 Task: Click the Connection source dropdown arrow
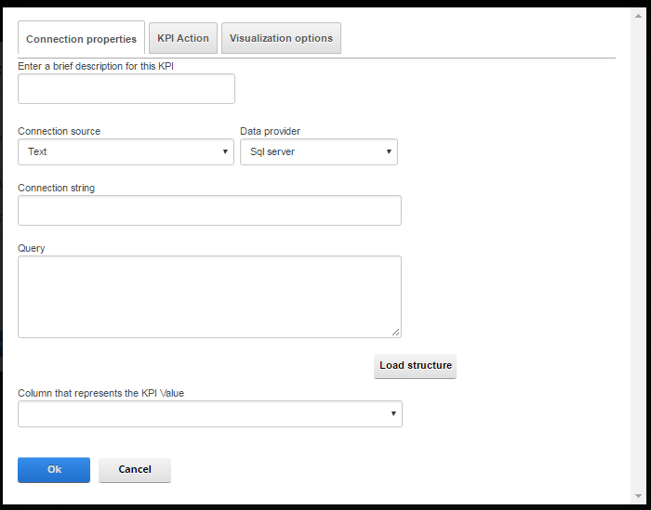pos(225,151)
